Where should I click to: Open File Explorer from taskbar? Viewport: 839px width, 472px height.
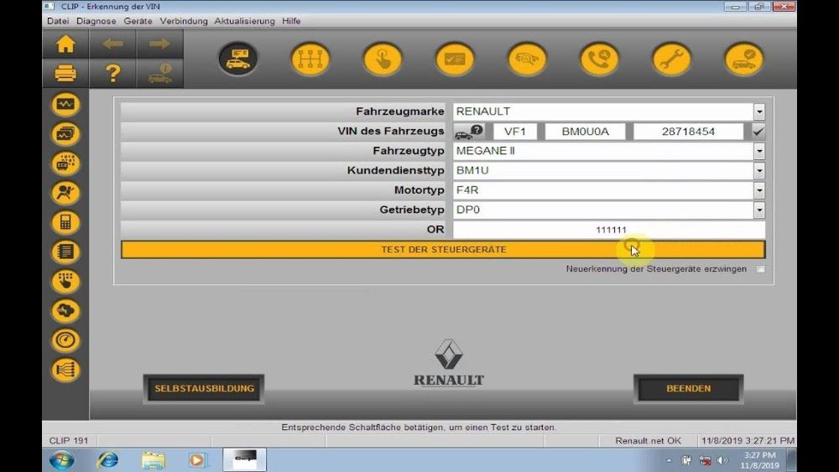click(154, 460)
